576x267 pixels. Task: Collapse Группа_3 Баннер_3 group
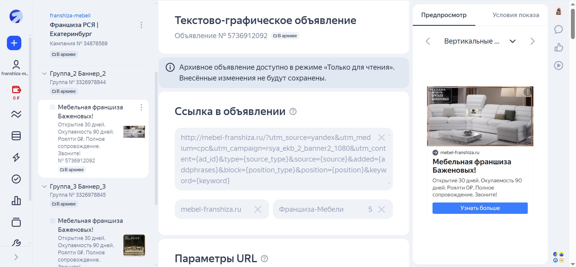(x=44, y=187)
